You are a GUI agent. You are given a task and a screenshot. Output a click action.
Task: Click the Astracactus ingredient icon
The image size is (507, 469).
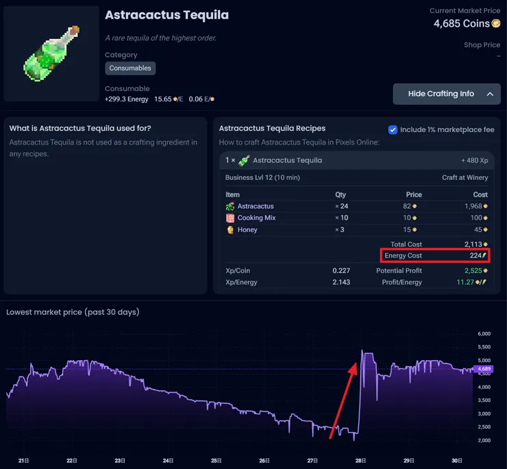[x=230, y=206]
